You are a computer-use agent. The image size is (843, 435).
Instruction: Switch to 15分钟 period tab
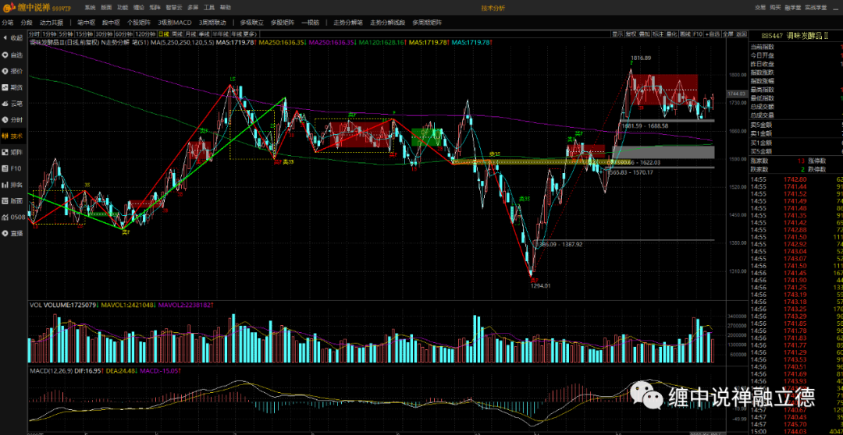click(84, 34)
